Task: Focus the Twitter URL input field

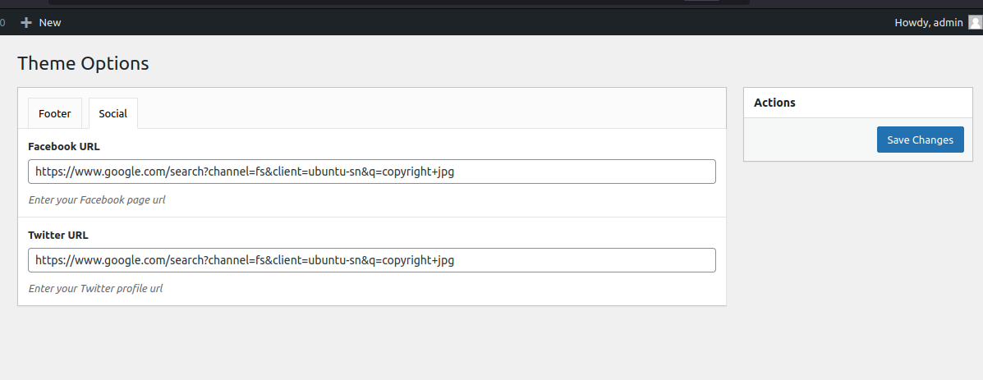Action: point(372,260)
